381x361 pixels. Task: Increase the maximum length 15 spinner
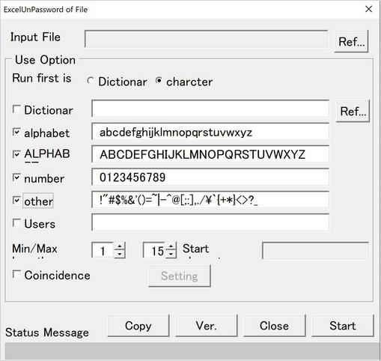click(171, 246)
